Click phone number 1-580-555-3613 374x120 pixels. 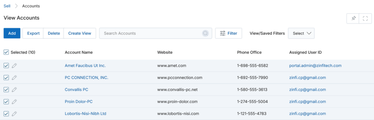pos(252,90)
